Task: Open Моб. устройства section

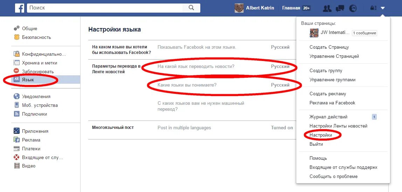Action: point(40,105)
